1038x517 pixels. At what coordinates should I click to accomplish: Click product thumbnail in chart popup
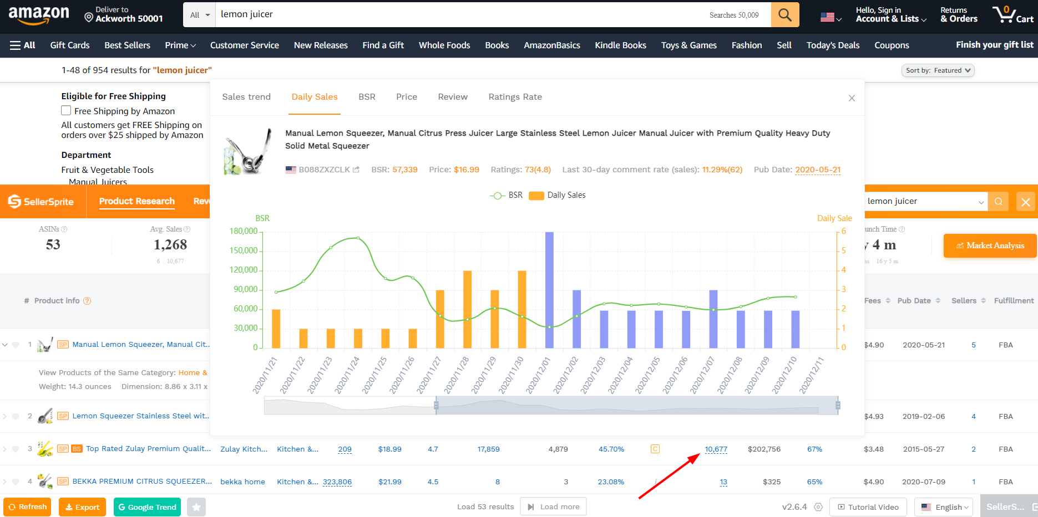247,151
